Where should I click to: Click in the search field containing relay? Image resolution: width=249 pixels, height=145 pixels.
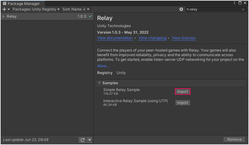[213, 10]
